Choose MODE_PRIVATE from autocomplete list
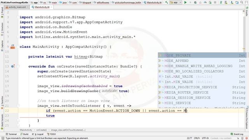249x140 pixels. point(202,55)
